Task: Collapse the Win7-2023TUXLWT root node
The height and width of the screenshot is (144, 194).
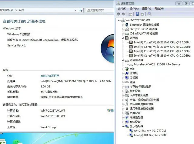Action: coord(119,20)
